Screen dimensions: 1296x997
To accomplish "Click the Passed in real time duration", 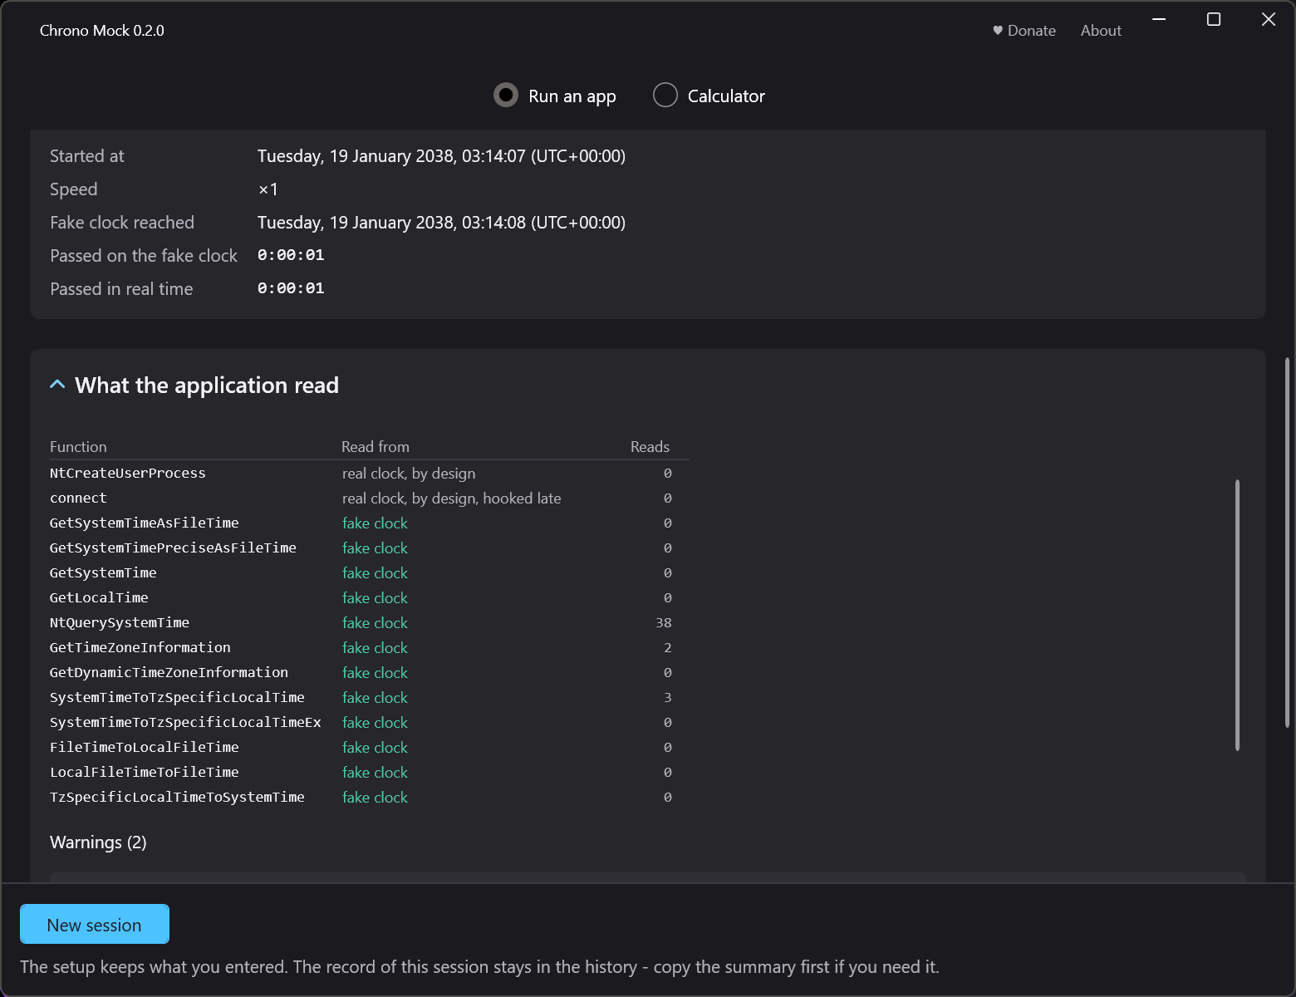I will click(x=291, y=288).
